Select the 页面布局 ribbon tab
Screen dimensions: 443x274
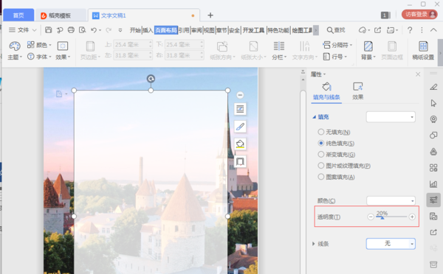point(166,30)
